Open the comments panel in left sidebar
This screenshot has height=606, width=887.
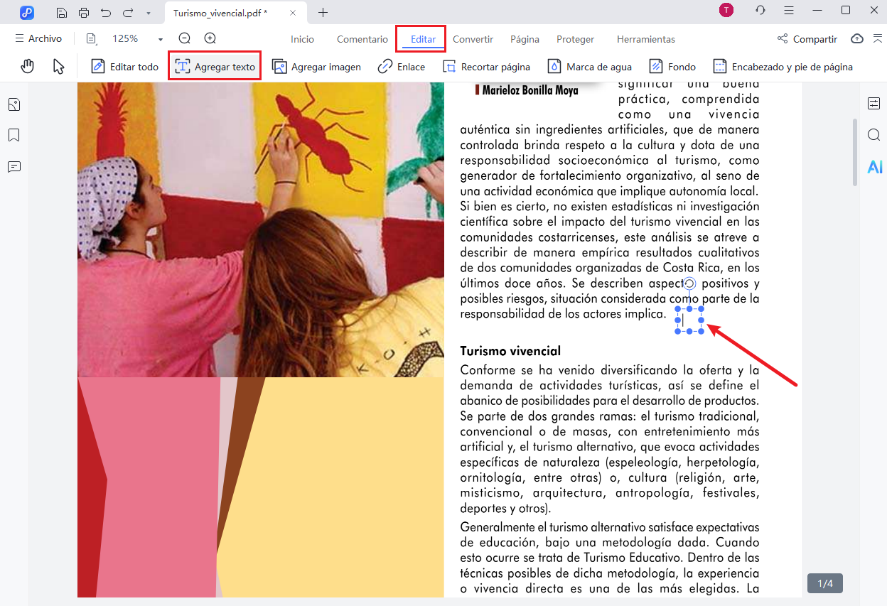(x=14, y=167)
